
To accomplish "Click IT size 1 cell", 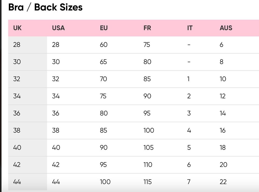I will click(x=188, y=79).
